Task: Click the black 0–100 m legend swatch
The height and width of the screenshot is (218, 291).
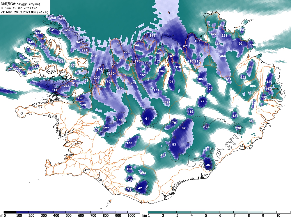Action: 10,212
